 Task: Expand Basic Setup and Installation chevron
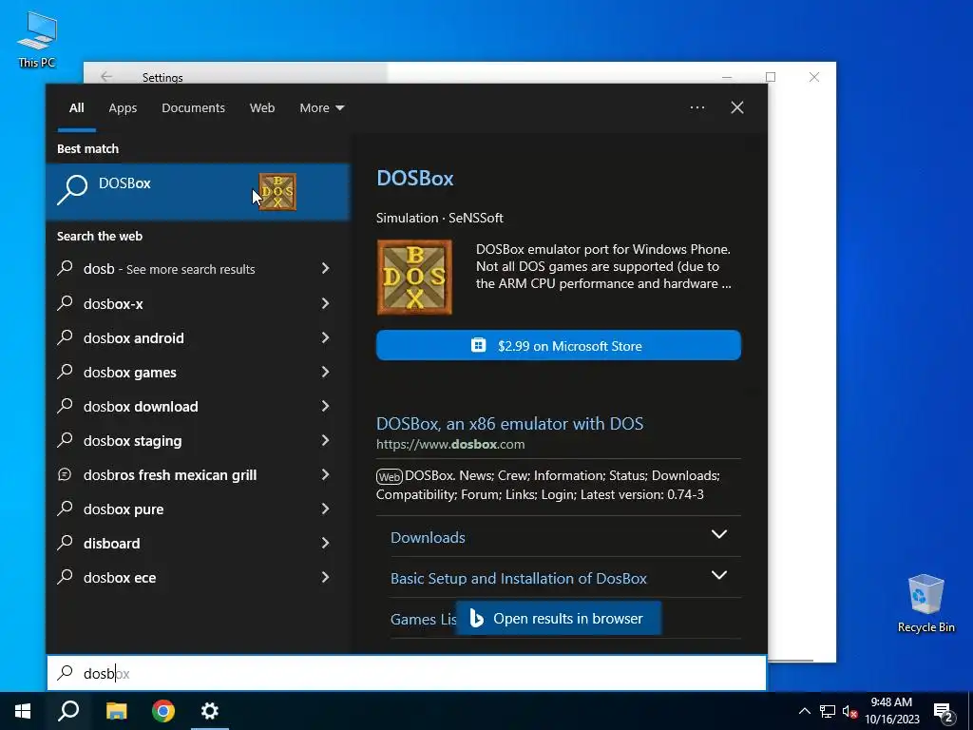coord(718,575)
